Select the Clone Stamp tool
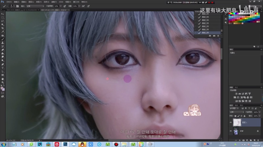 pos(2,43)
